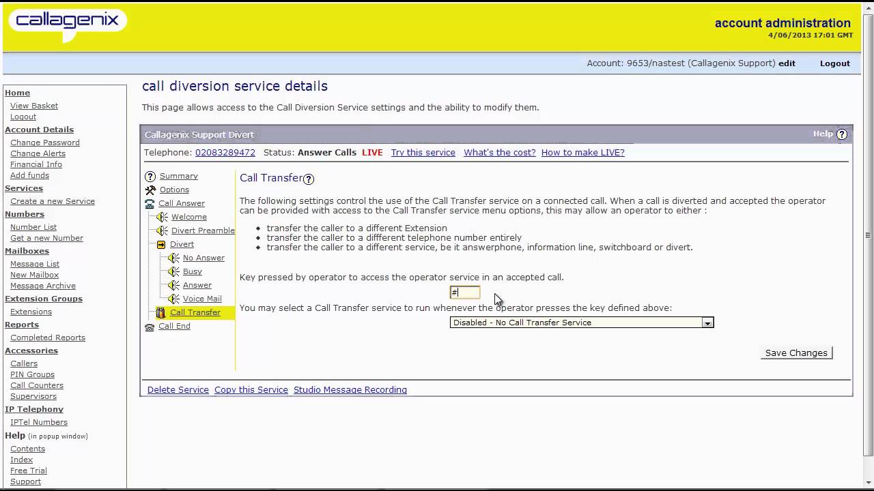This screenshot has width=874, height=491.
Task: Open Add funds sidebar link
Action: (30, 175)
